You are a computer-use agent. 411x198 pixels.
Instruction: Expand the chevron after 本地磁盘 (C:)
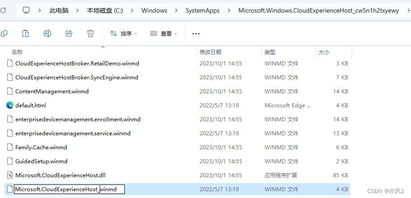pyautogui.click(x=132, y=10)
